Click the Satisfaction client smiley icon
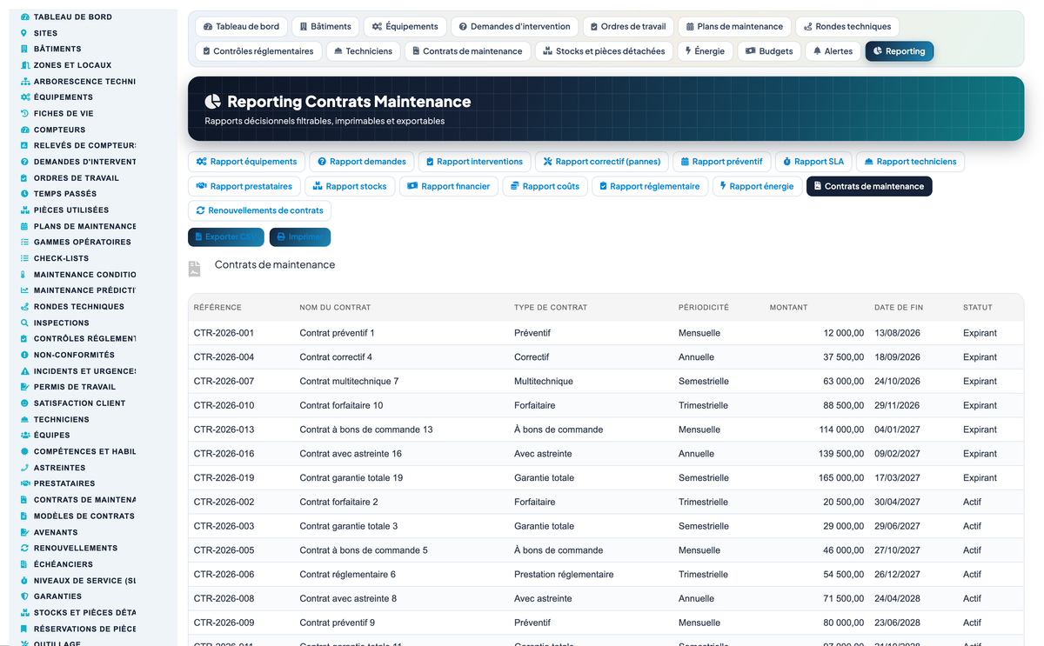The height and width of the screenshot is (646, 1044). click(24, 403)
